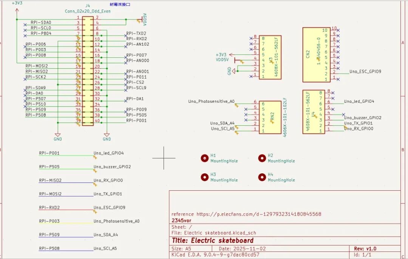
Task: Click the RPI-AN102 net label
Action: [x=138, y=44]
